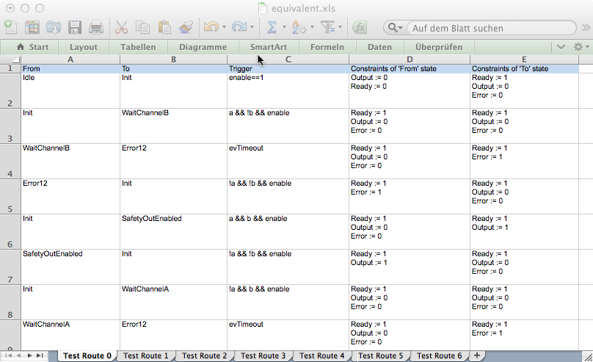Screen dimensions: 593x362
Task: Collapse the ribbon using the chevron
Action: (561, 46)
